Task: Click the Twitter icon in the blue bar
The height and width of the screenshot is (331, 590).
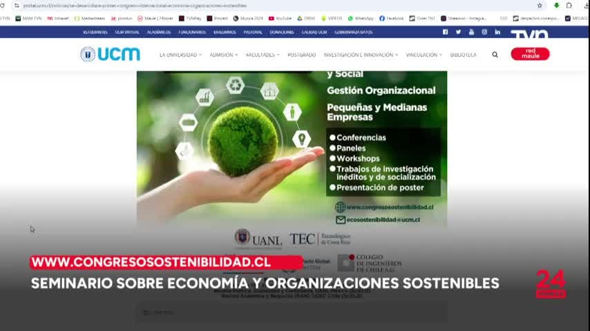Action: pos(458,32)
